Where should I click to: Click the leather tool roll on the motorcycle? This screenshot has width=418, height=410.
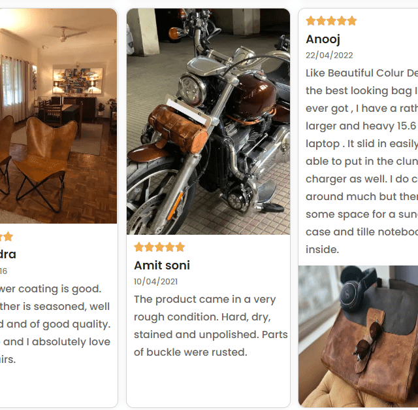tap(178, 128)
